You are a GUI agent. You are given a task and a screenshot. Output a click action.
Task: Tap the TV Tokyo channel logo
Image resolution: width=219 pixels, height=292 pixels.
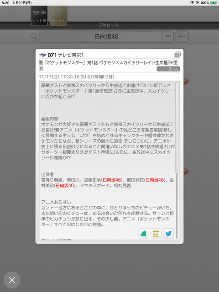(43, 55)
